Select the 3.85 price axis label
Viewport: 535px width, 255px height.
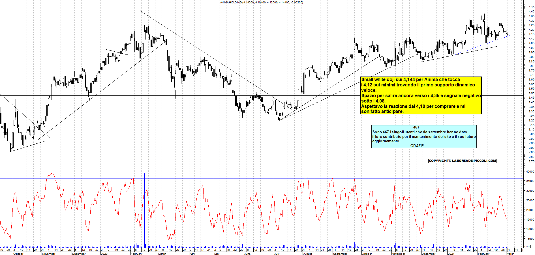tap(531, 61)
